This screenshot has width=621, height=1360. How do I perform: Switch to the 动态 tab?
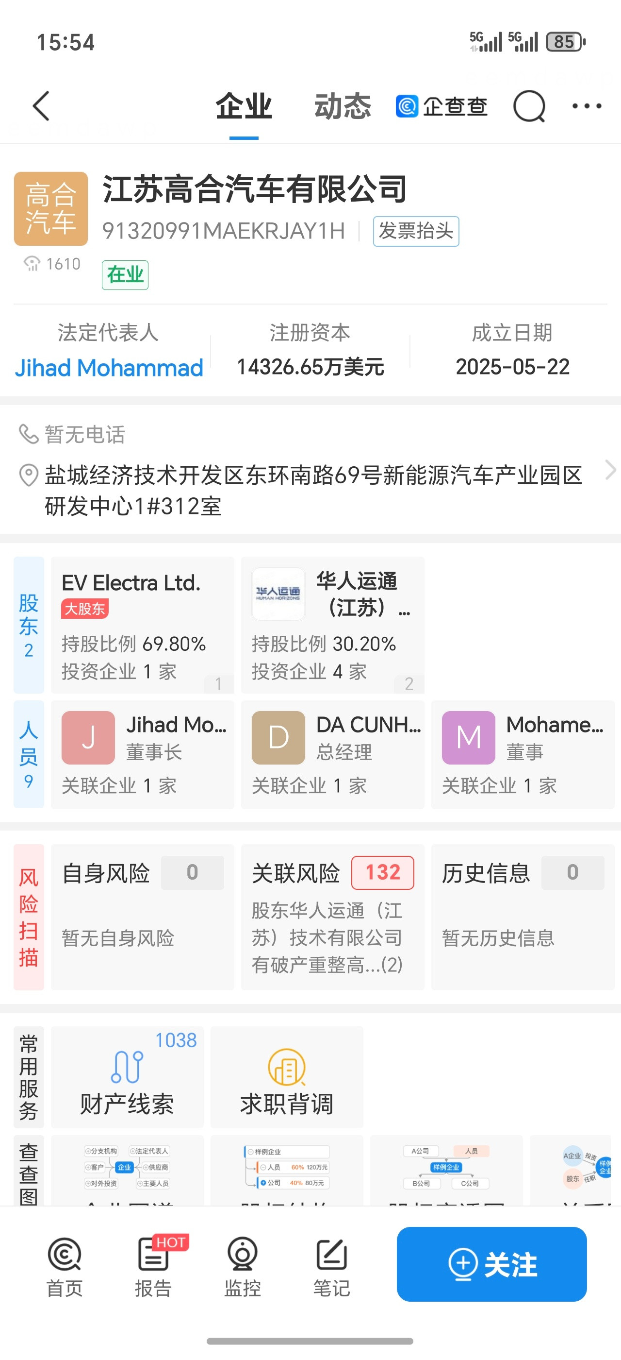[343, 106]
